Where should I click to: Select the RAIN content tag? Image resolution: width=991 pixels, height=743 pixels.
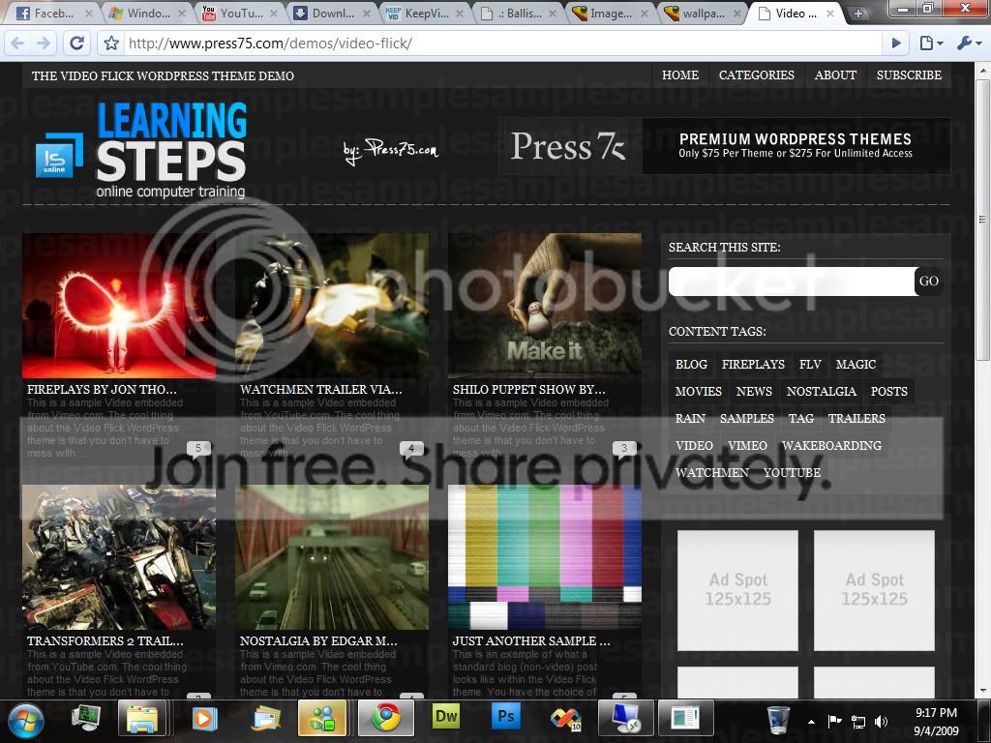pos(690,419)
